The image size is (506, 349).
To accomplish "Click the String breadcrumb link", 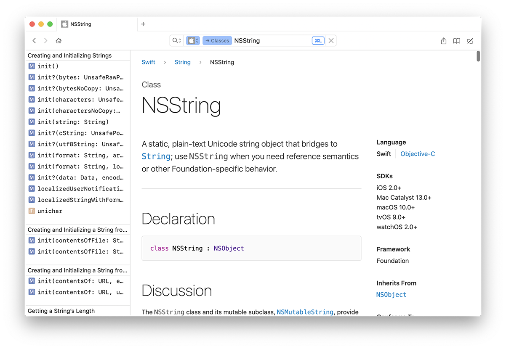I will 183,62.
